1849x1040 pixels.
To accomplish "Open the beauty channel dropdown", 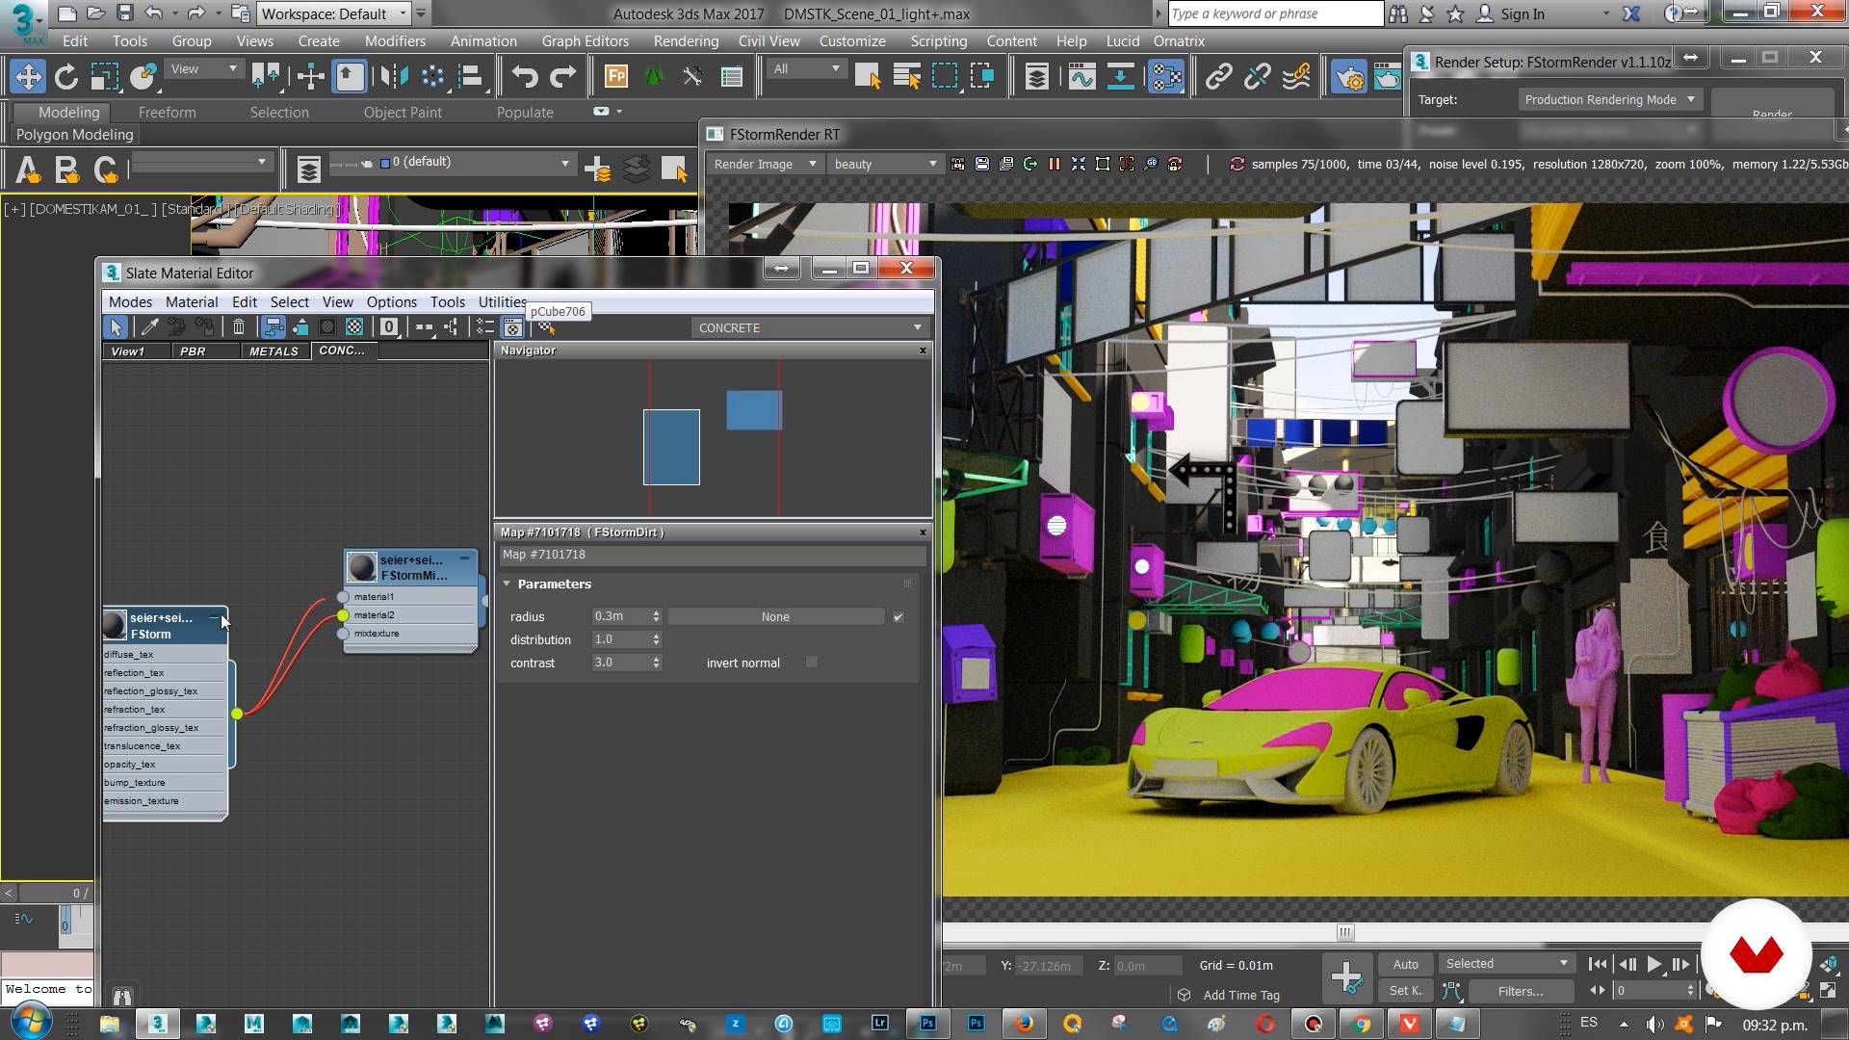I will point(885,165).
